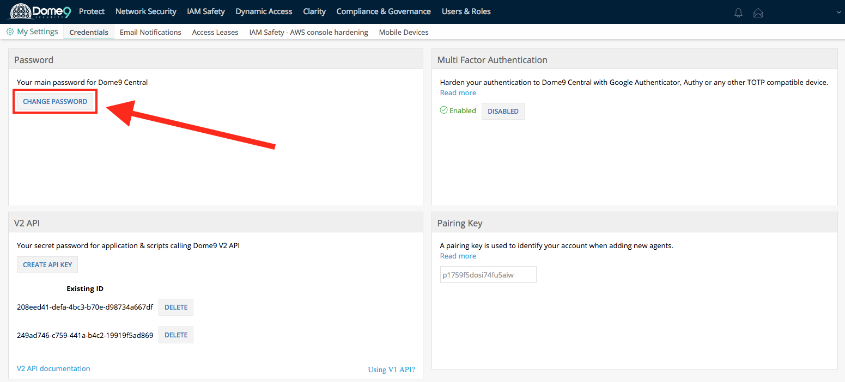Open the Using V1 API? link
Viewport: 845px width, 382px height.
click(x=392, y=369)
